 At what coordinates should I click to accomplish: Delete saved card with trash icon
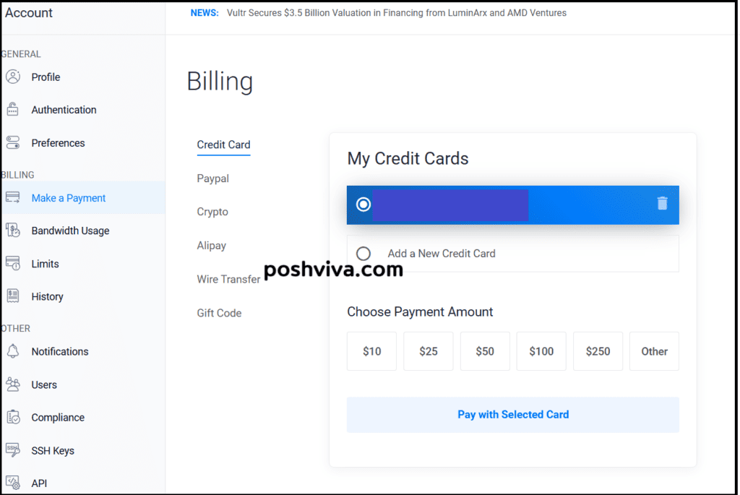tap(662, 203)
